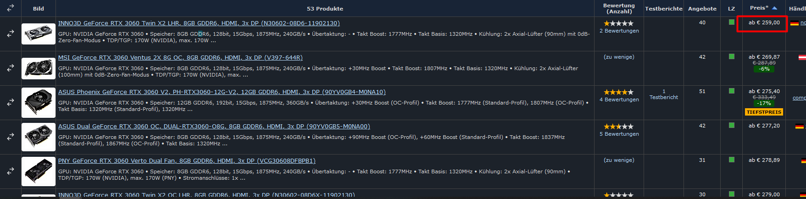Click compare arrows icon for MSI Ventus 2X
Screen dimensions: 806x199
(10, 68)
